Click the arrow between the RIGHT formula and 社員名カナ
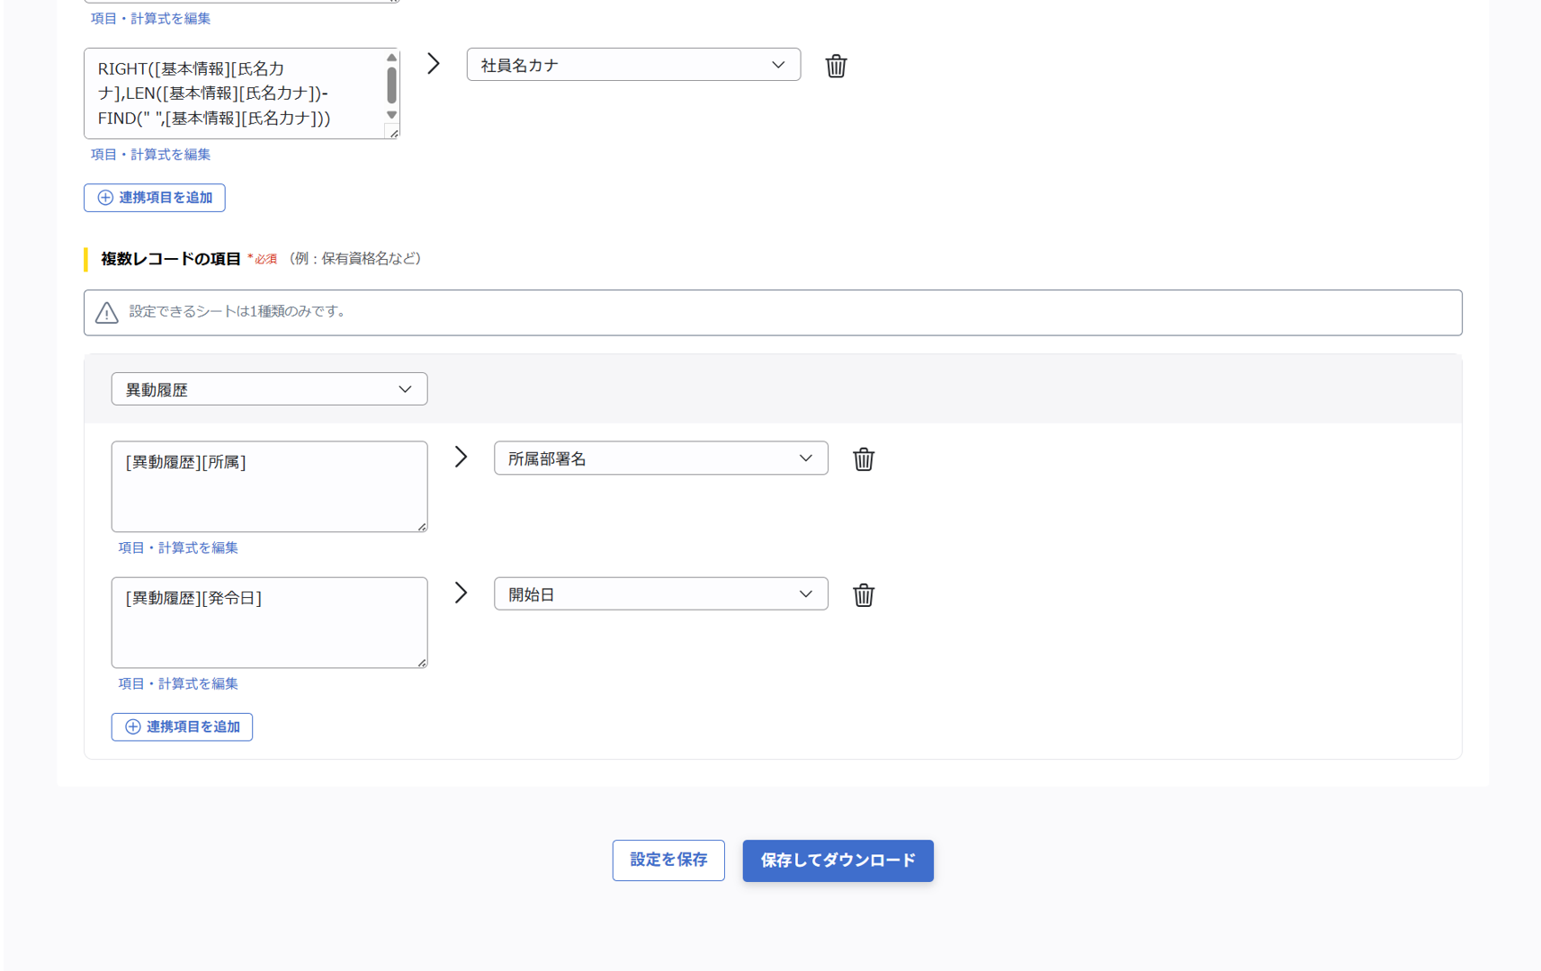The width and height of the screenshot is (1541, 971). coord(434,64)
